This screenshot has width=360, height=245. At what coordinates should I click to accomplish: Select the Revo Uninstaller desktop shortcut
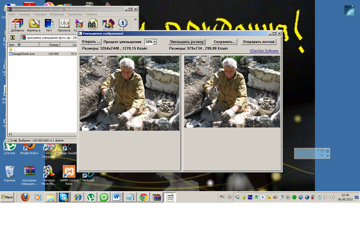point(49,150)
